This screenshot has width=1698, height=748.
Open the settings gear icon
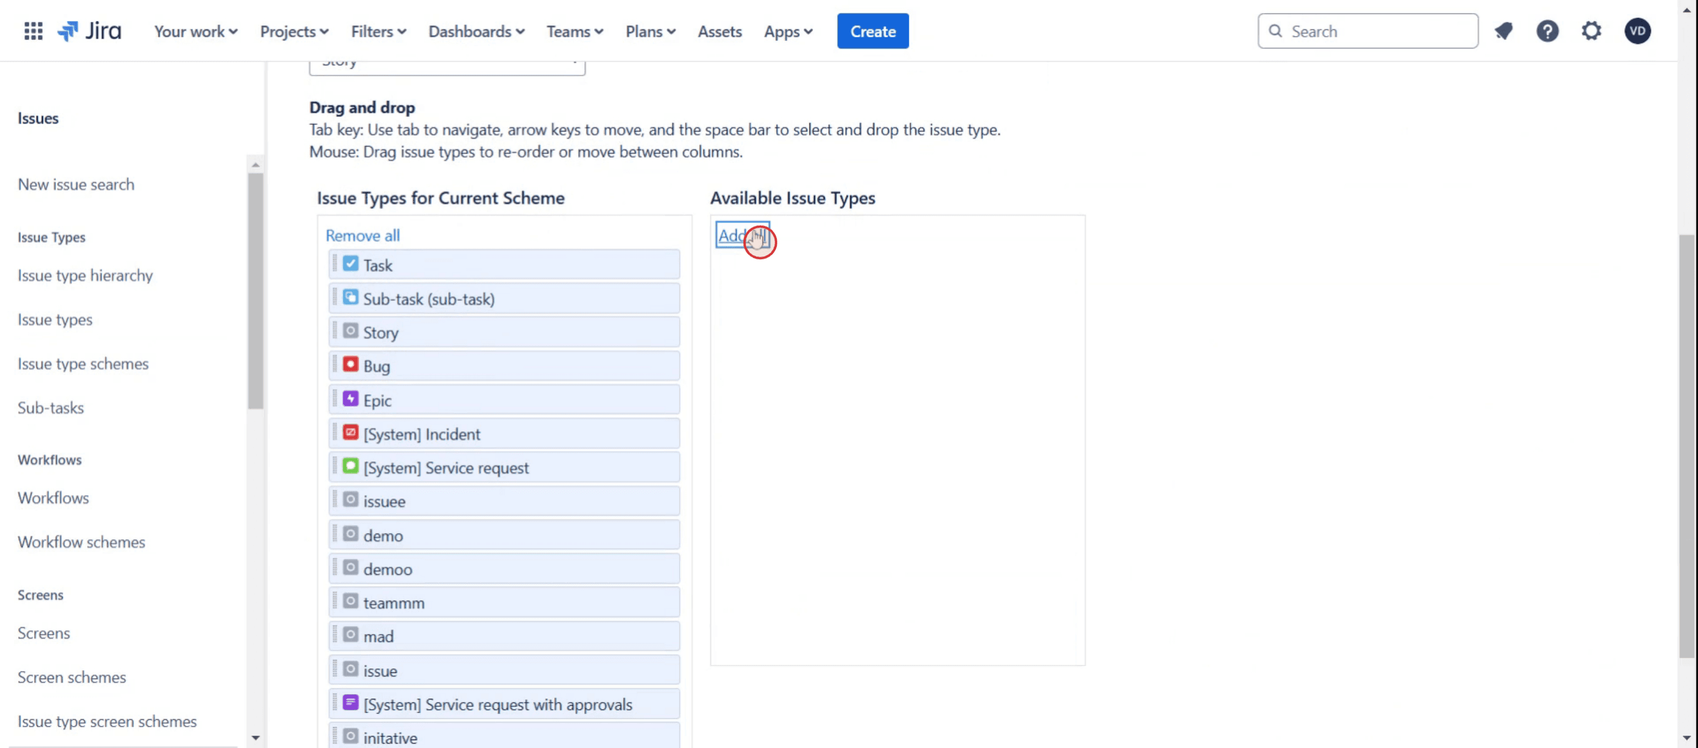(1591, 31)
